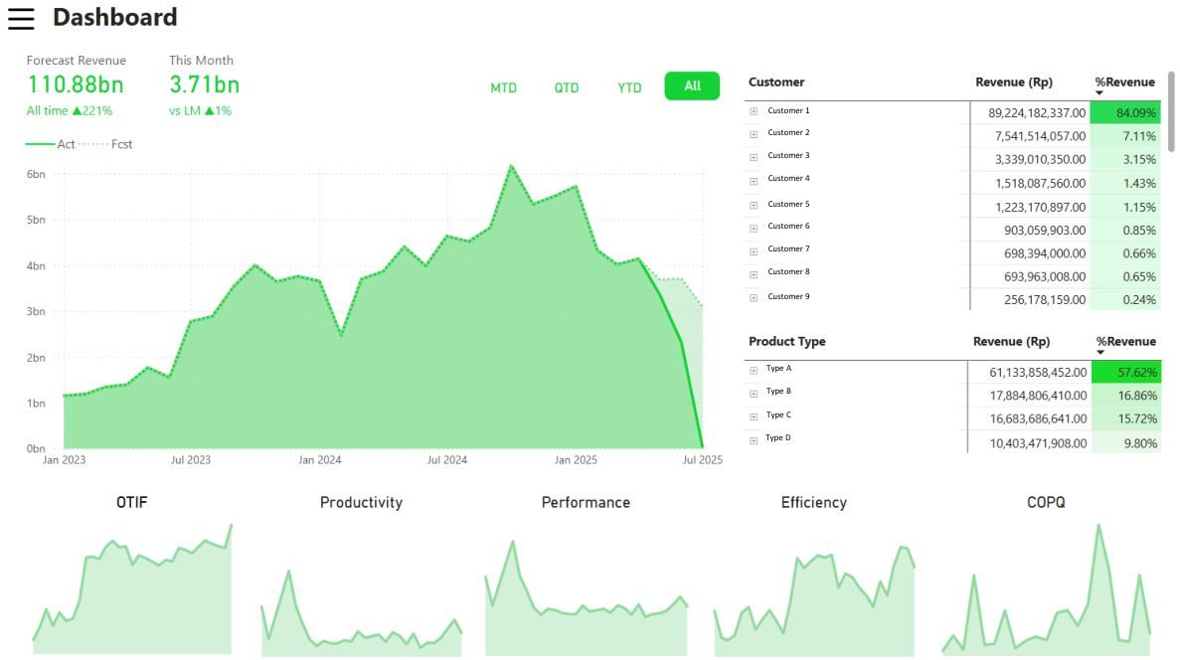Viewport: 1180px width, 660px height.
Task: Click customer table Revenue (Rp) header
Action: (x=1014, y=82)
